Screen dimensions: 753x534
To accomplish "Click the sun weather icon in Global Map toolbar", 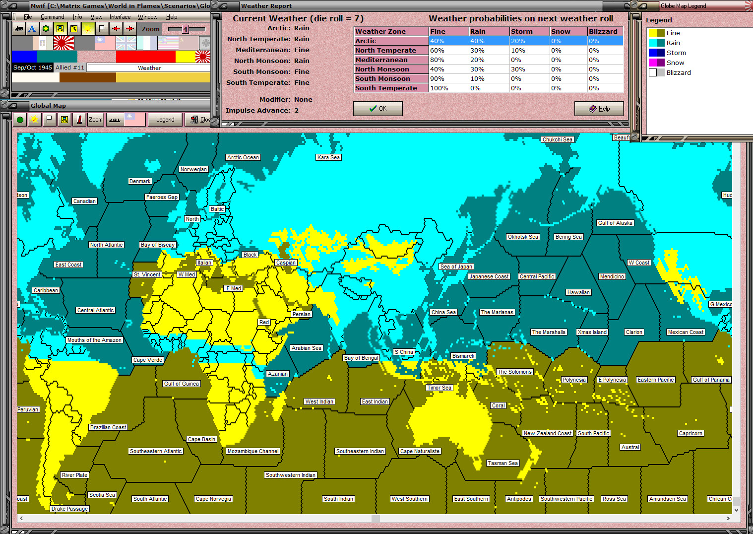I will 34,120.
